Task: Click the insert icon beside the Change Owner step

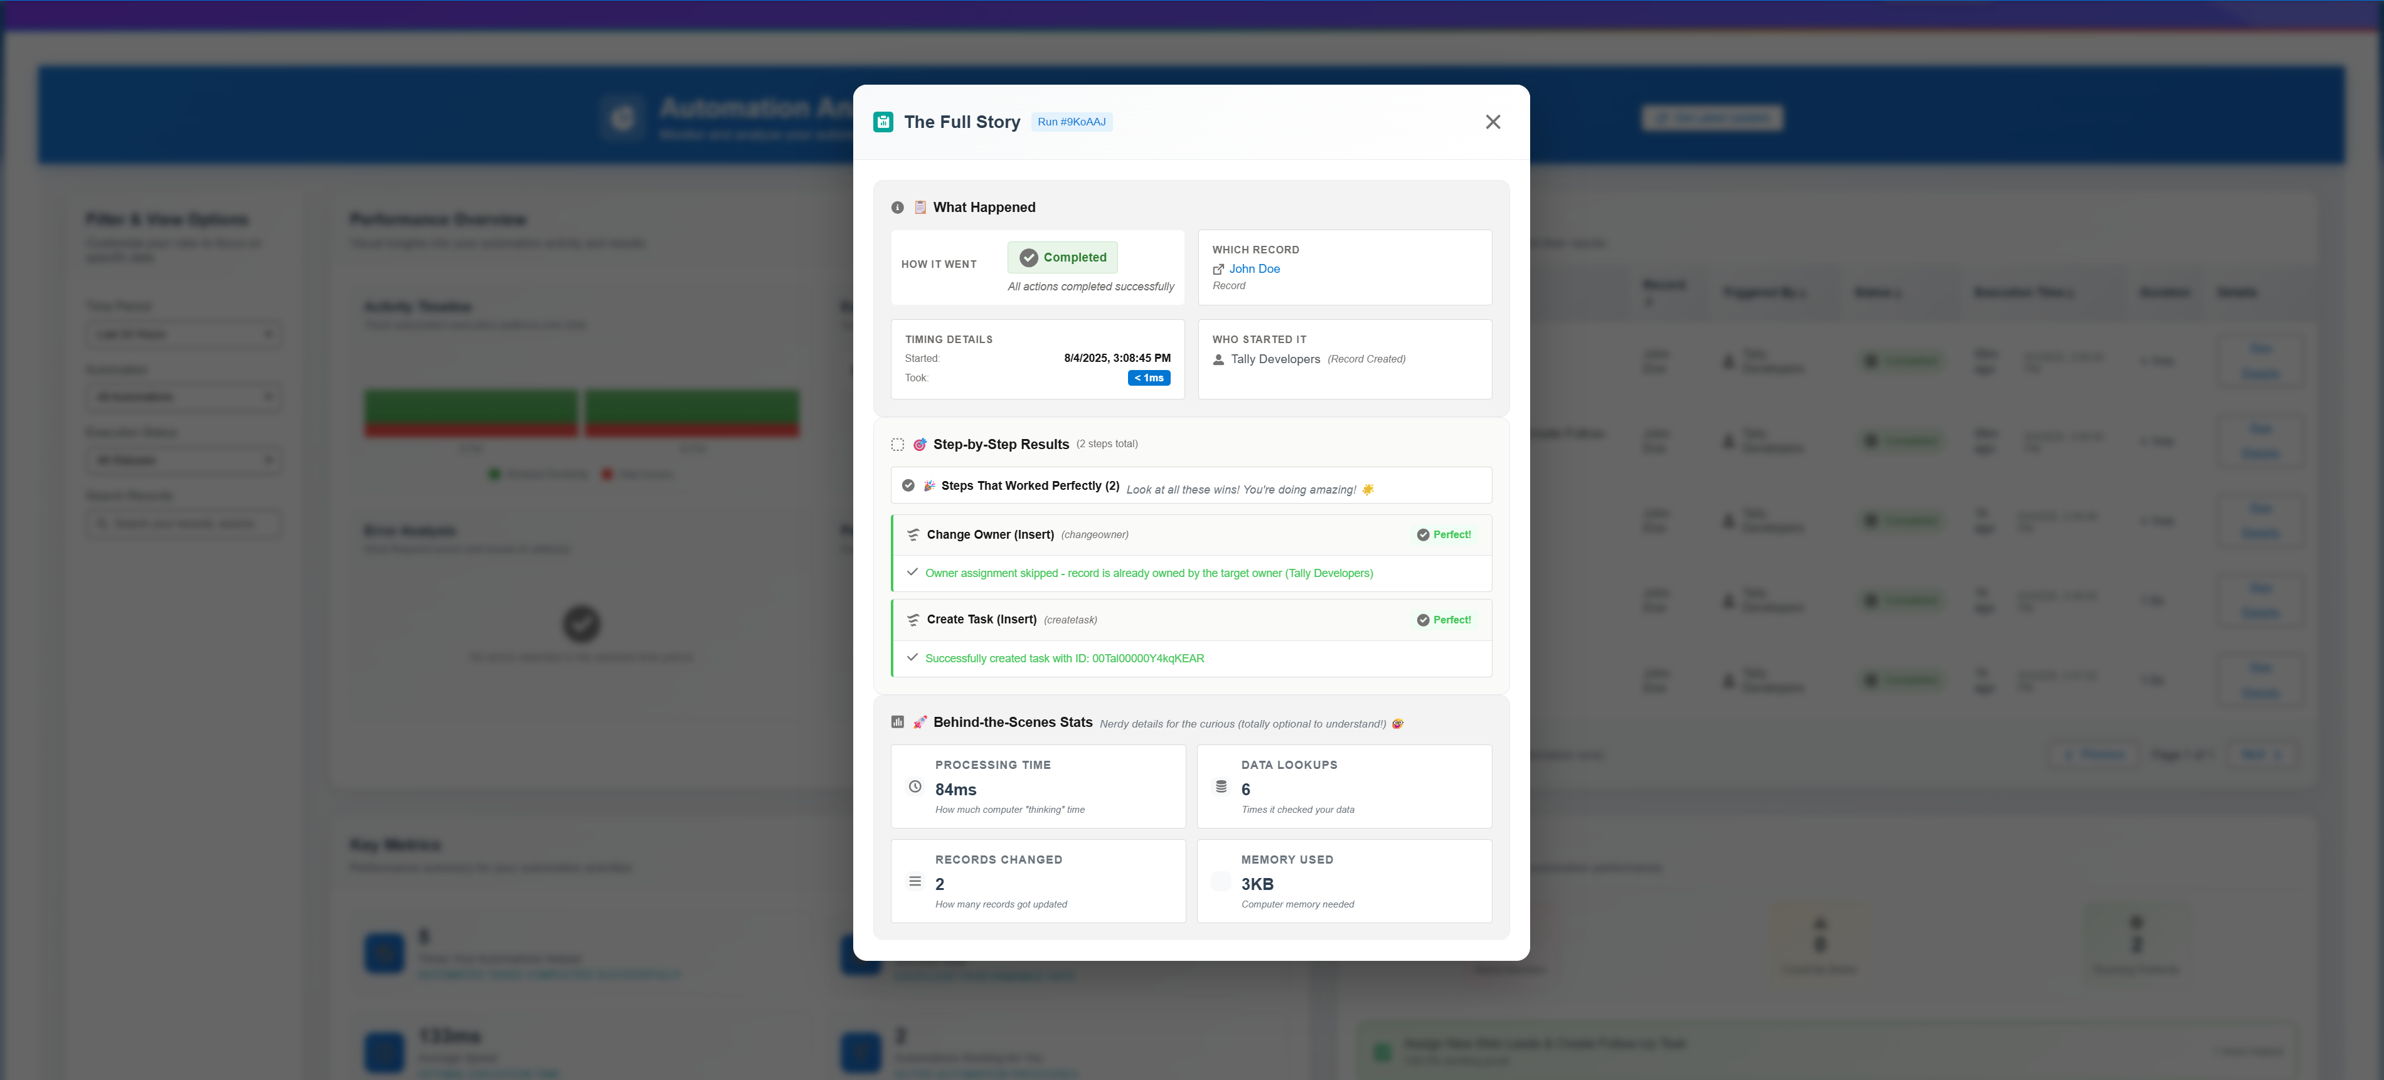Action: click(x=913, y=534)
